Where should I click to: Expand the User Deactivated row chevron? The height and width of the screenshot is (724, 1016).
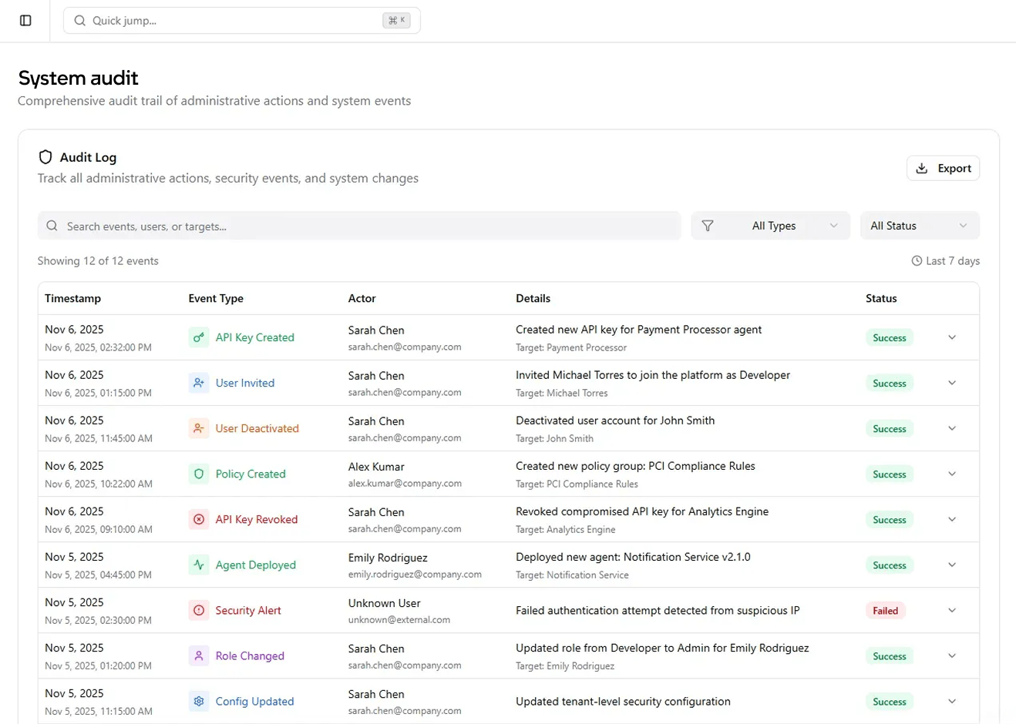952,428
